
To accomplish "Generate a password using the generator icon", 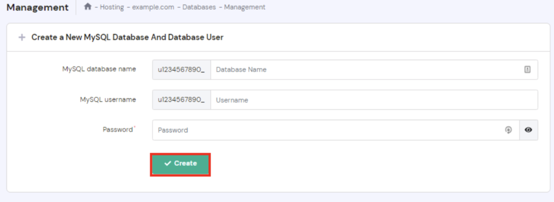I will [508, 130].
